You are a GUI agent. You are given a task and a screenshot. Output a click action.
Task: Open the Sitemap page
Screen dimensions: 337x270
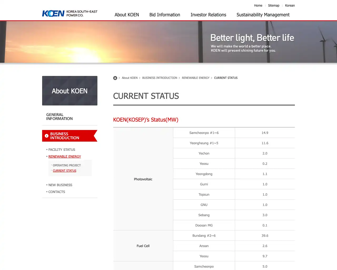[x=274, y=5]
